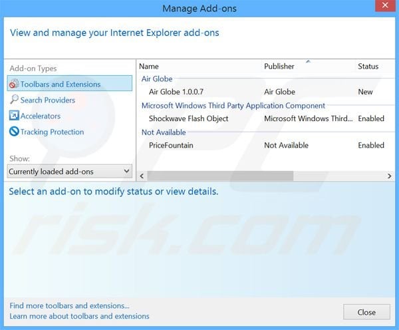The height and width of the screenshot is (330, 399).
Task: Open Learn more about toolbars and extensions
Action: point(79,316)
